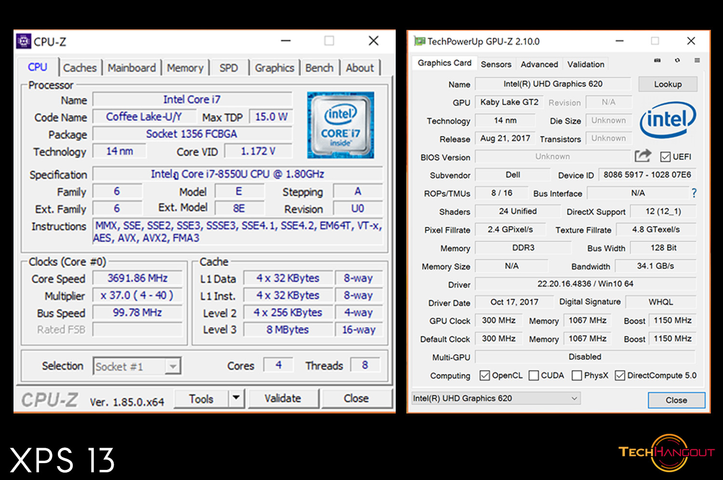Click the Close button in GPU-Z
This screenshot has height=480, width=723.
[x=676, y=400]
